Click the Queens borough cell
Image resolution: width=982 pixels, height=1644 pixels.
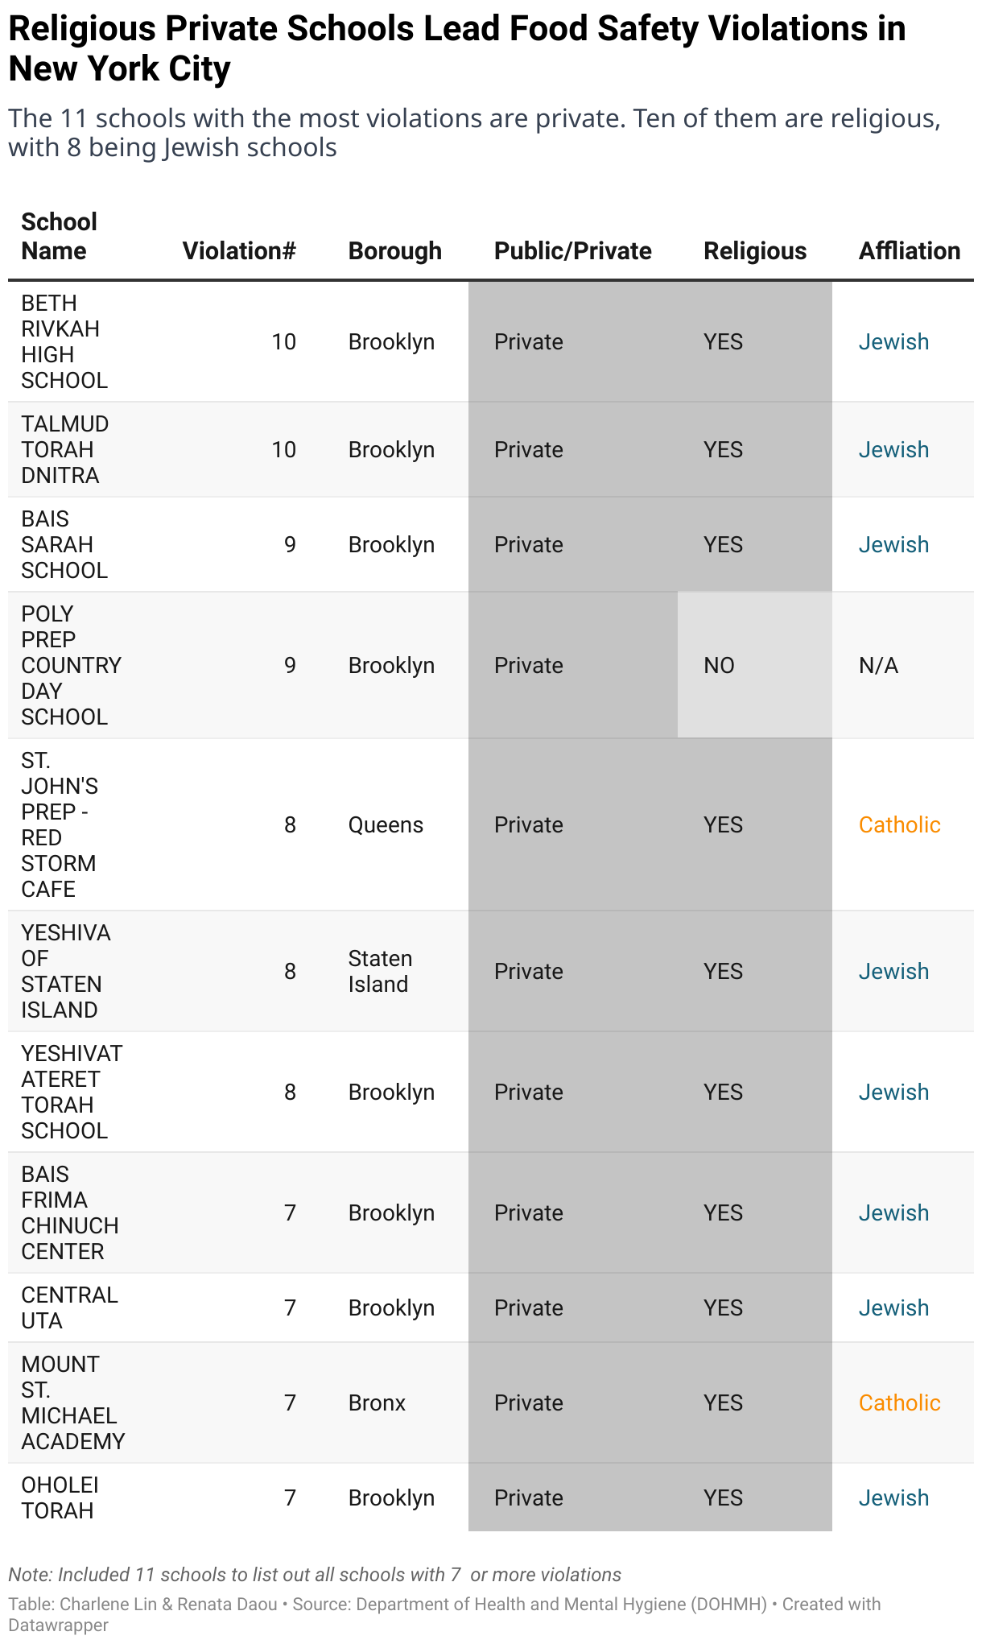coord(386,825)
